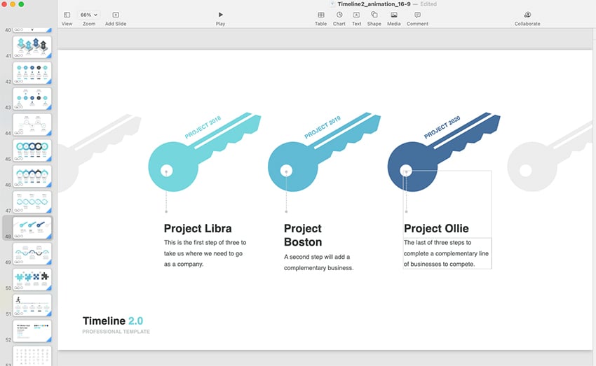Play the slideshow

point(221,15)
